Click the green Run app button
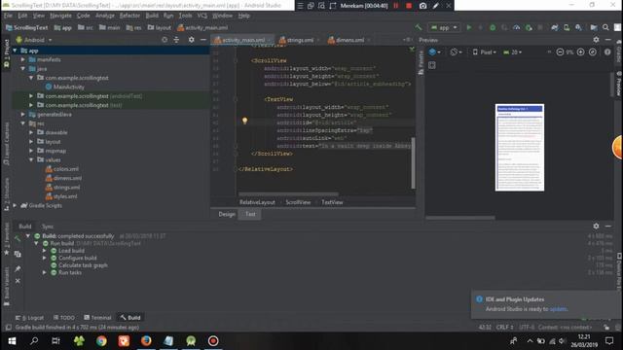Viewport: 623px width, 350px height. tap(469, 27)
